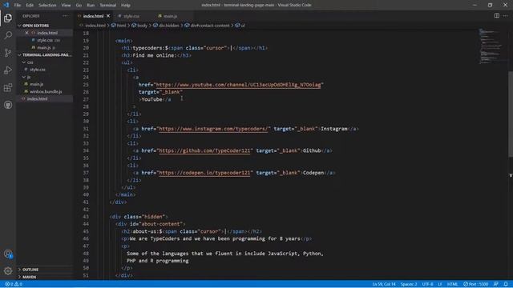Open the Explorer view in activity bar
Image resolution: width=513 pixels, height=288 pixels.
tap(8, 18)
